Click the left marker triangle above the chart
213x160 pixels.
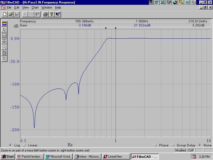pyautogui.click(x=106, y=28)
